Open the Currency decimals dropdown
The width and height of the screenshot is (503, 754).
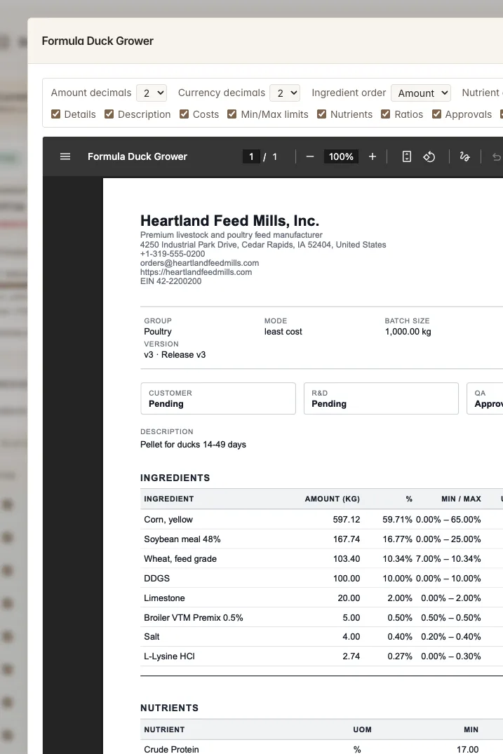[x=285, y=93]
